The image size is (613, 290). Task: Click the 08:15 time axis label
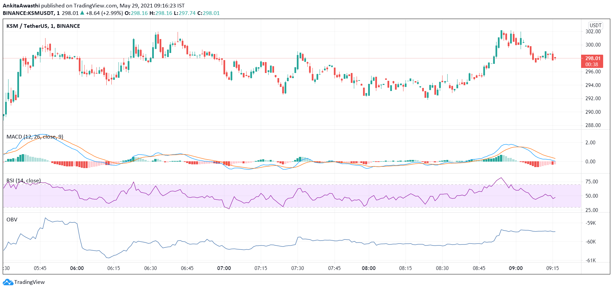coord(405,268)
